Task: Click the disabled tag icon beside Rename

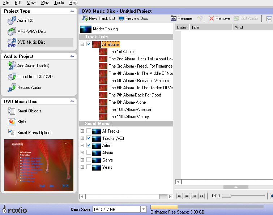Action: coord(200,18)
